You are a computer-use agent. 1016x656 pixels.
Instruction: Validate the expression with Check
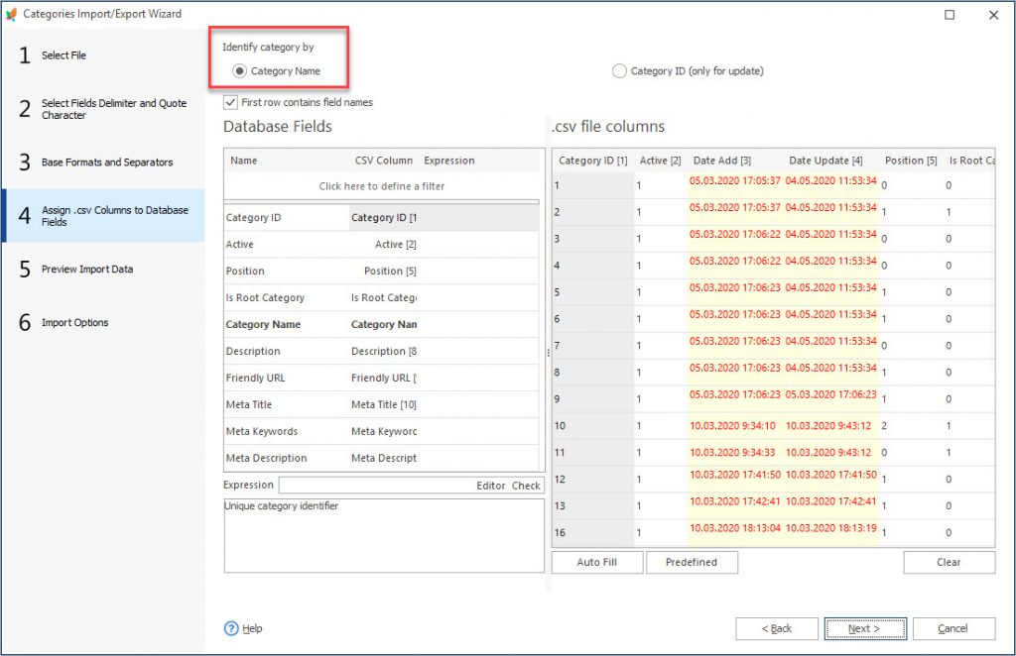click(x=526, y=485)
